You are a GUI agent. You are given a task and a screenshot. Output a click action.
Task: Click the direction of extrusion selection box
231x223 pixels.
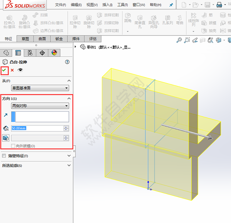(40, 117)
